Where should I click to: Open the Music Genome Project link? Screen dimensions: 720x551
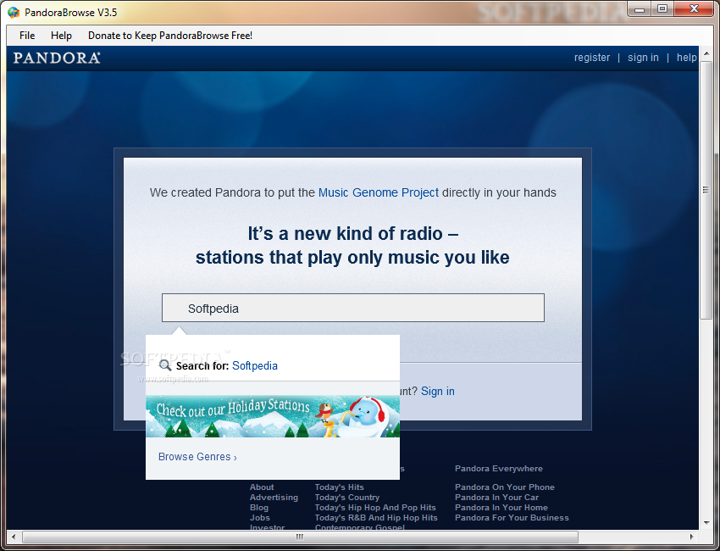pos(379,192)
